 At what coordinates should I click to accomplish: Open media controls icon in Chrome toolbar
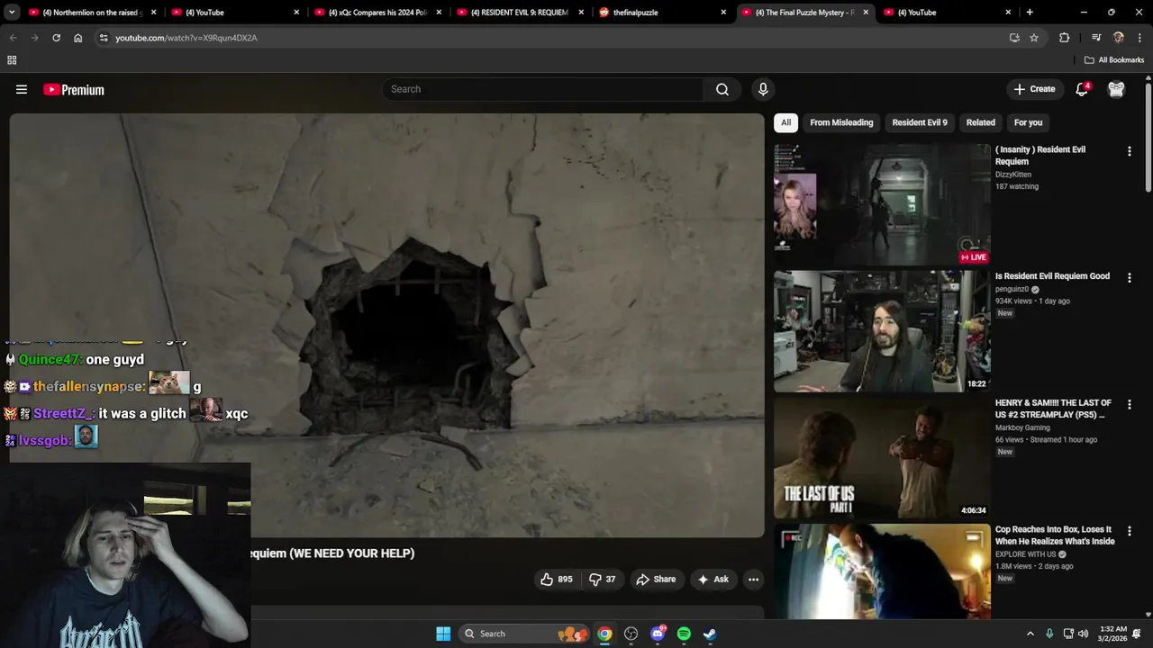coord(1096,38)
